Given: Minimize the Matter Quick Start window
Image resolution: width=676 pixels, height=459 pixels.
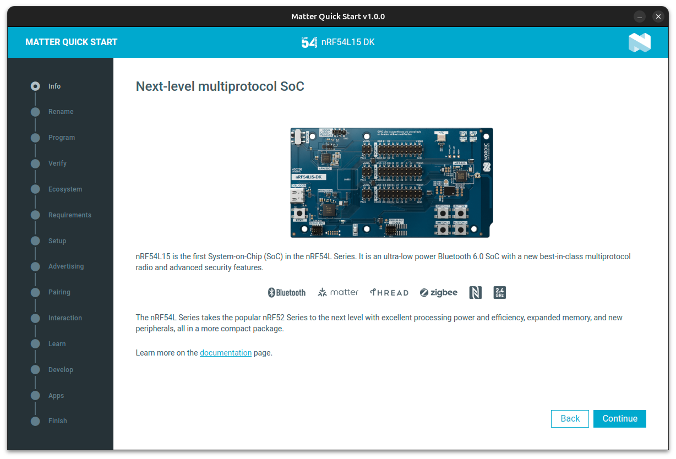Looking at the screenshot, I should (639, 17).
